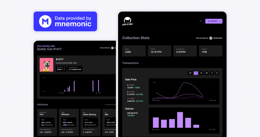Click the 2.23 - 11.25 ETH price range

[x=67, y=132]
